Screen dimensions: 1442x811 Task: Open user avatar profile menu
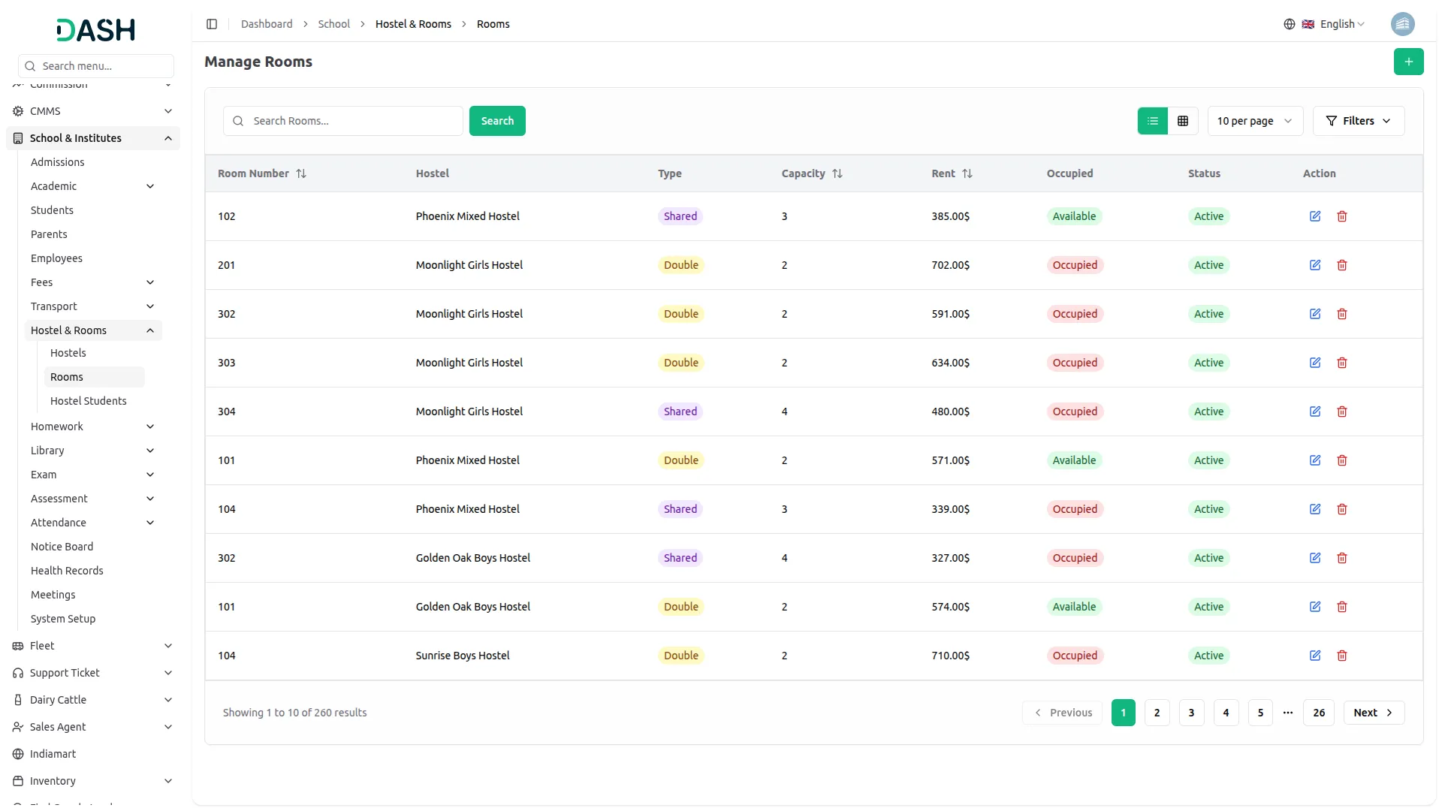click(1402, 24)
